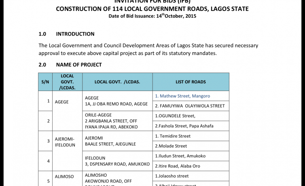Click the 'LOCAL GOVT. /LCDAS.' wide column header
305x186 pixels.
click(x=117, y=82)
